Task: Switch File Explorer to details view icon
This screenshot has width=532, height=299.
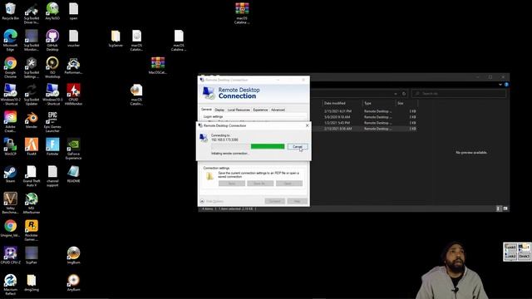Action: pyautogui.click(x=499, y=208)
